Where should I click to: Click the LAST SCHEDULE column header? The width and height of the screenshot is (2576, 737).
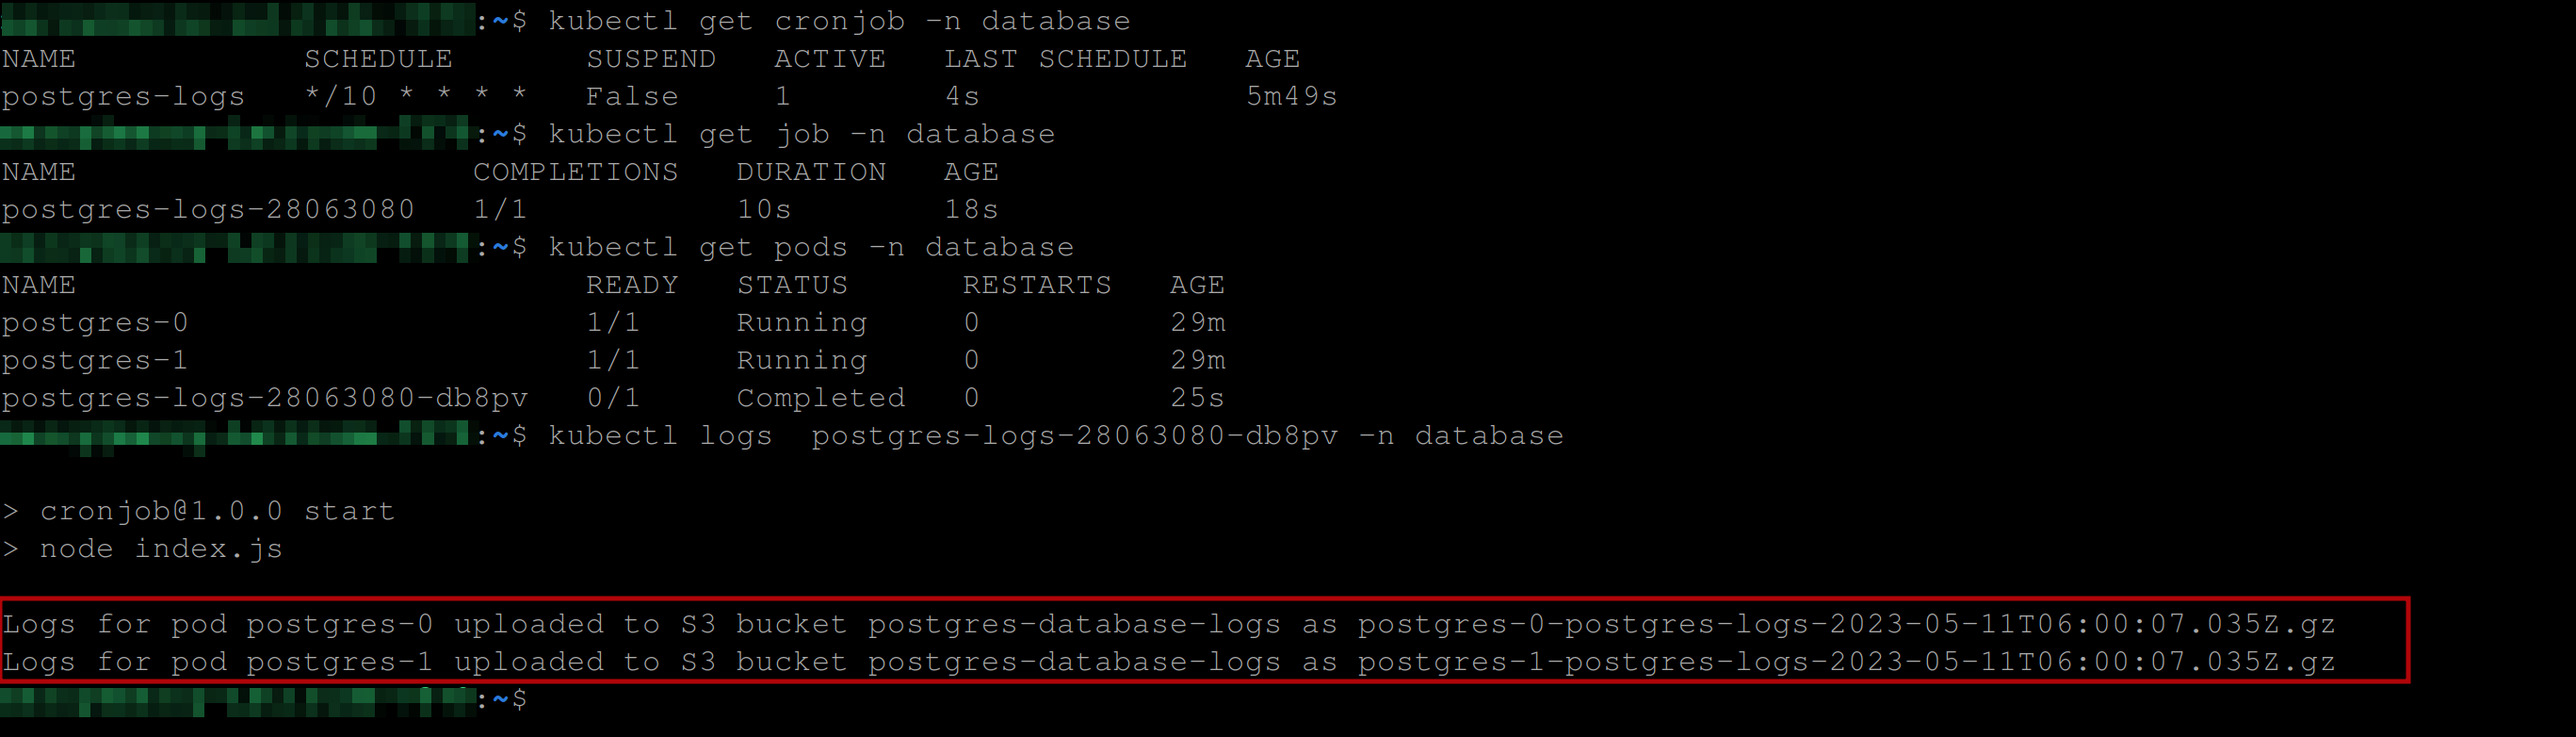[1065, 59]
